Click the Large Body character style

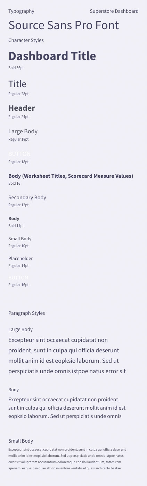pyautogui.click(x=23, y=131)
